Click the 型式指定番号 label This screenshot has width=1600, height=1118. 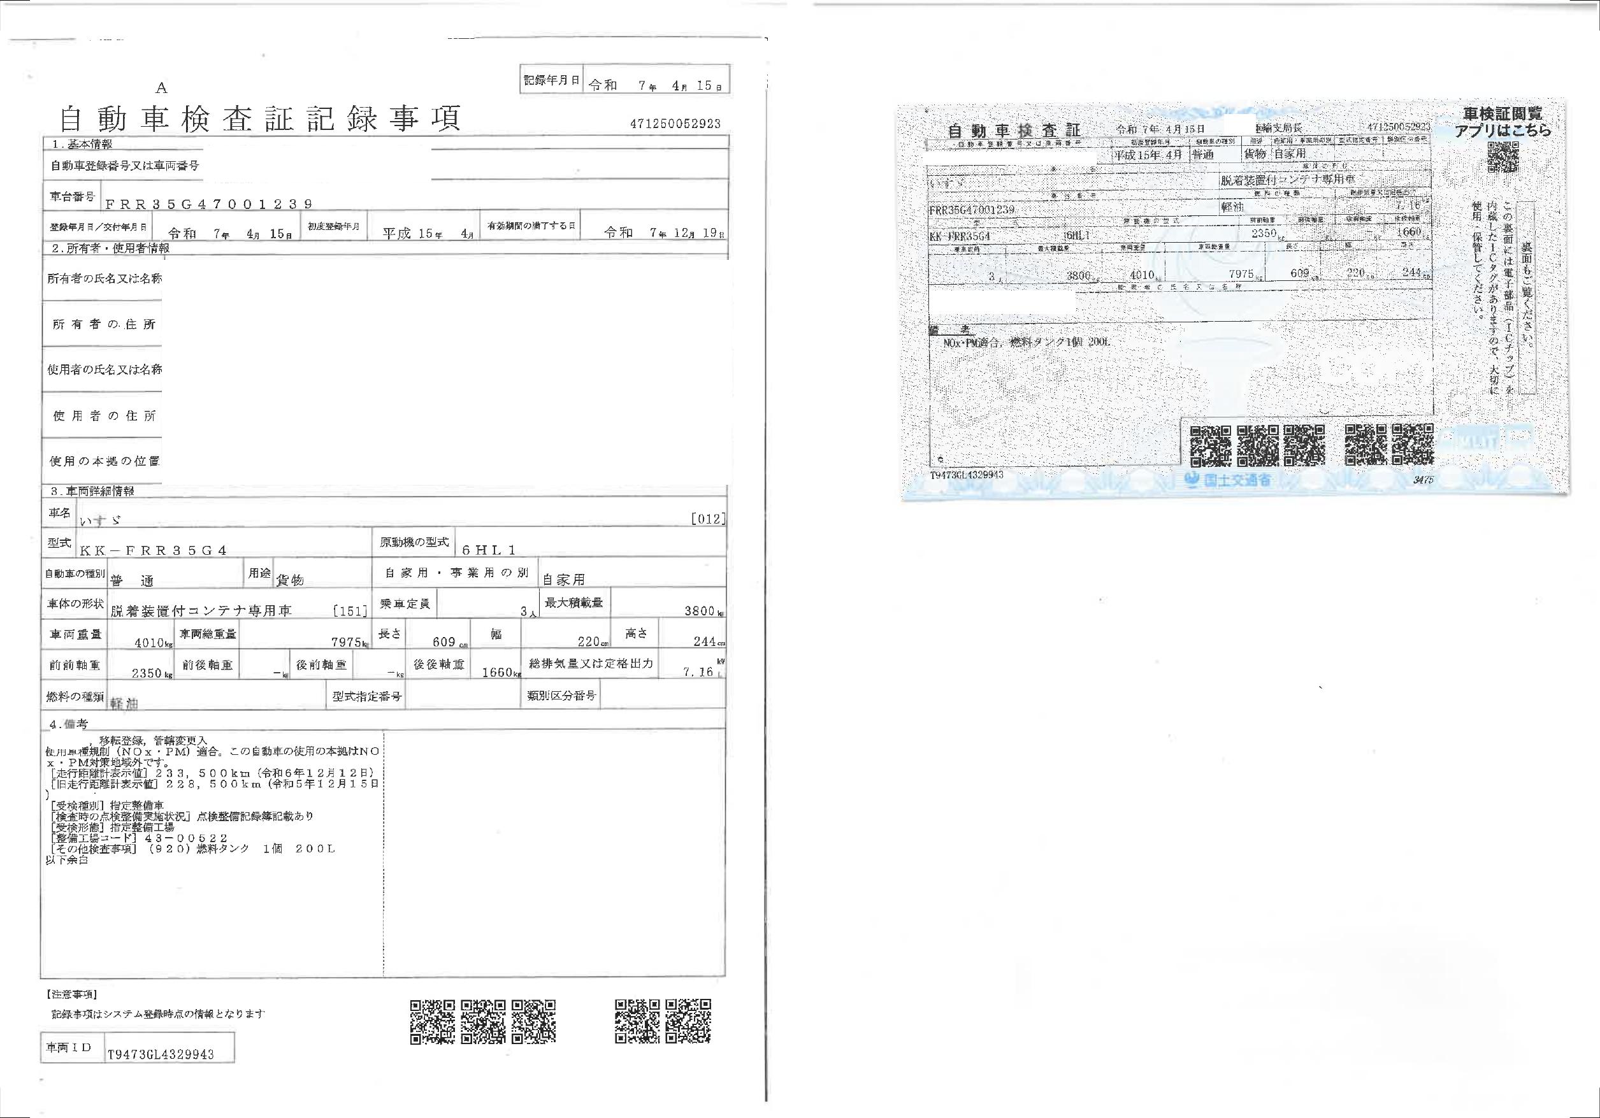(x=366, y=696)
